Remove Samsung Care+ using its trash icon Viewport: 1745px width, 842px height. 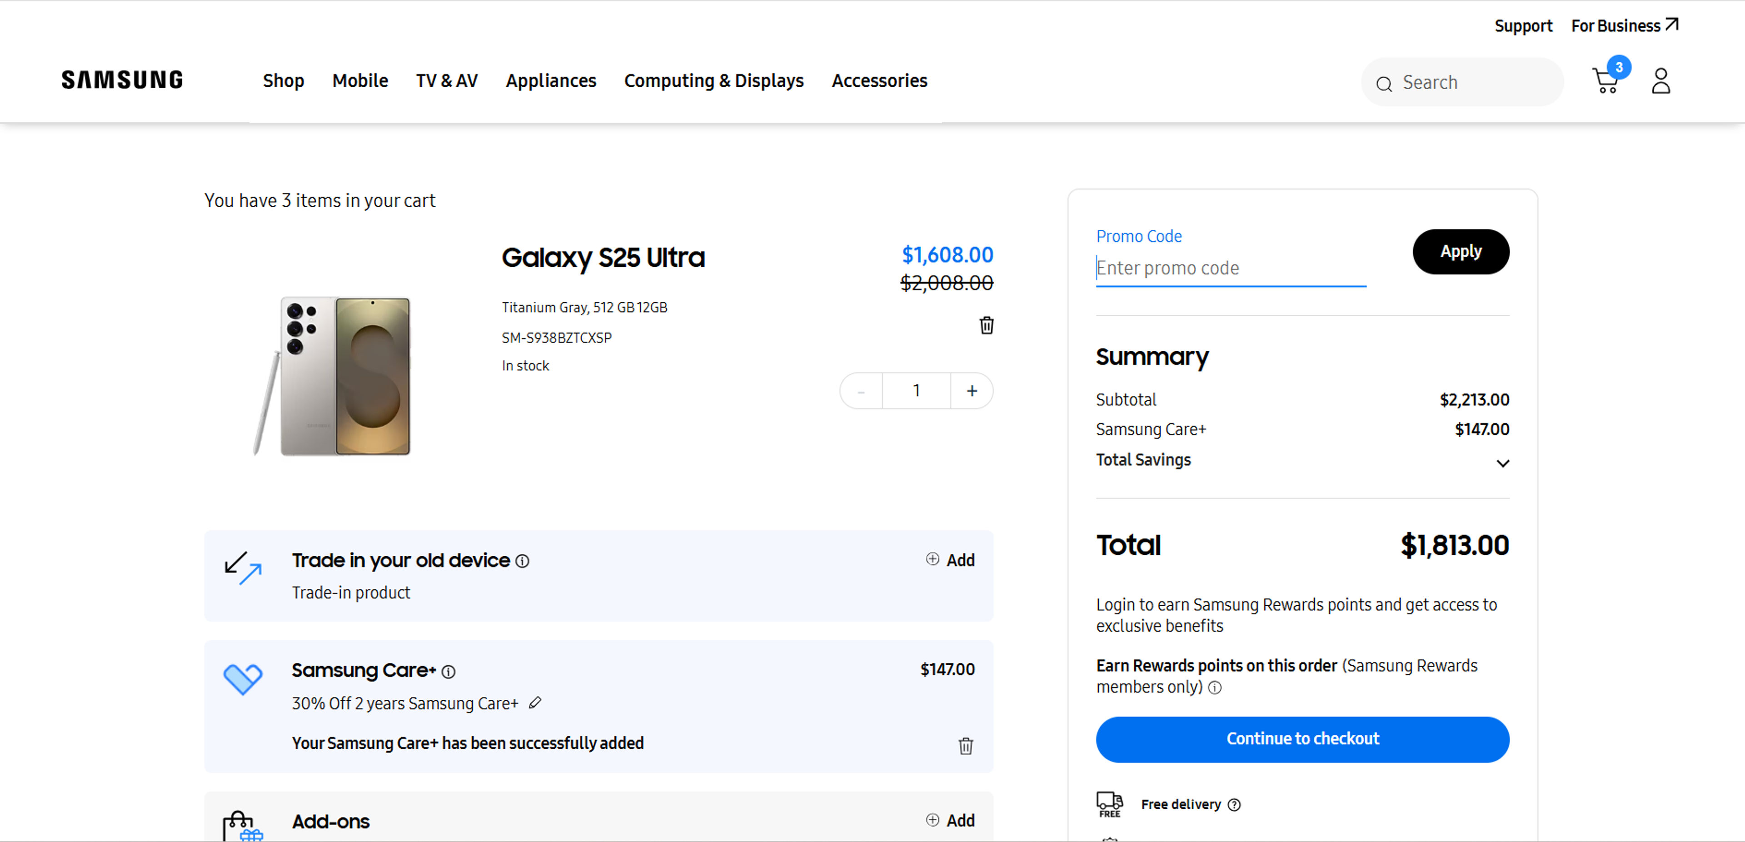(x=966, y=745)
